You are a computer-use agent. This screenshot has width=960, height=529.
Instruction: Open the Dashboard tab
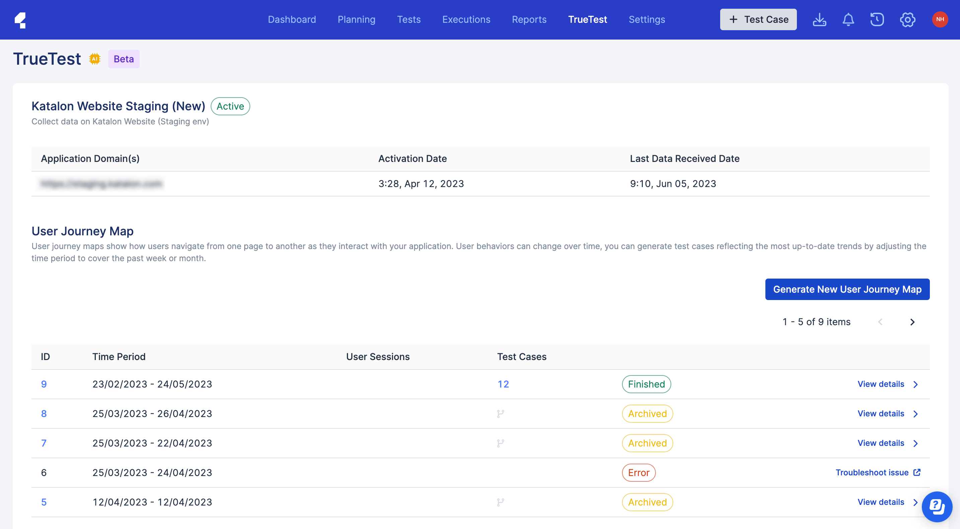pyautogui.click(x=292, y=19)
